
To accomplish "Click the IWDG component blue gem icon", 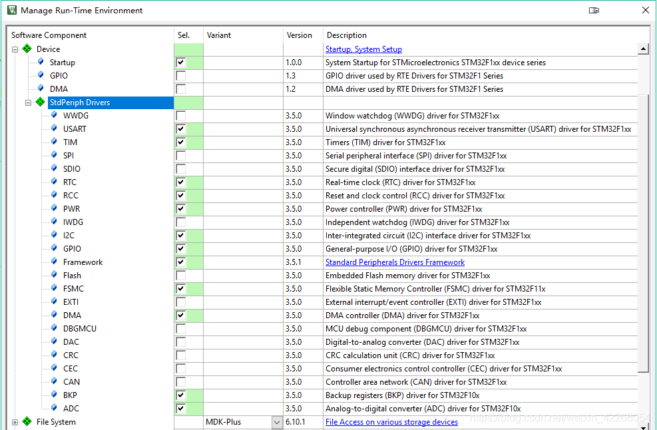I will 54,222.
